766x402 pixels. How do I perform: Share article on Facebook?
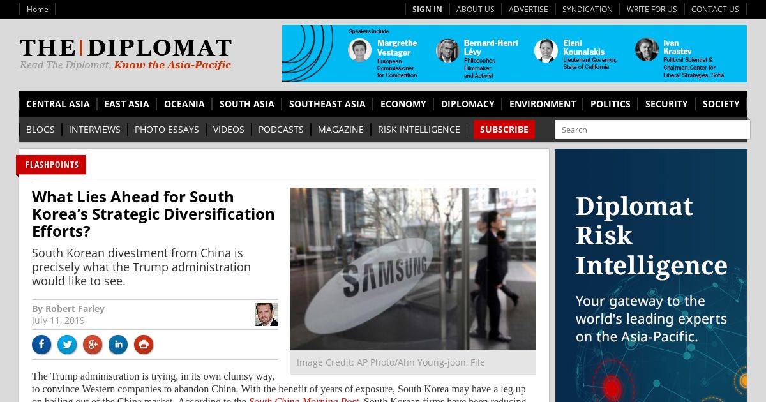[x=41, y=345]
